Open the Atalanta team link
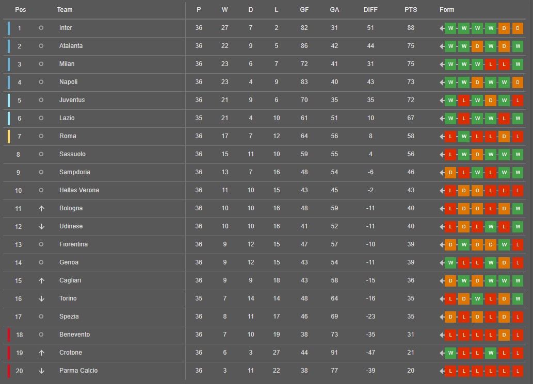Screen dimensions: 533x384 [71, 46]
